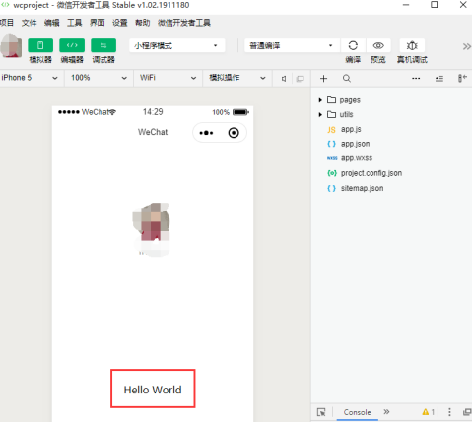Click the app.js JS file icon

(331, 130)
